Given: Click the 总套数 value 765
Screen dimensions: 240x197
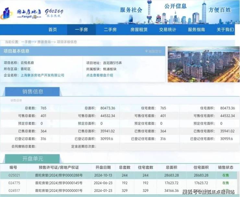Looking at the screenshot, I should (x=43, y=108).
